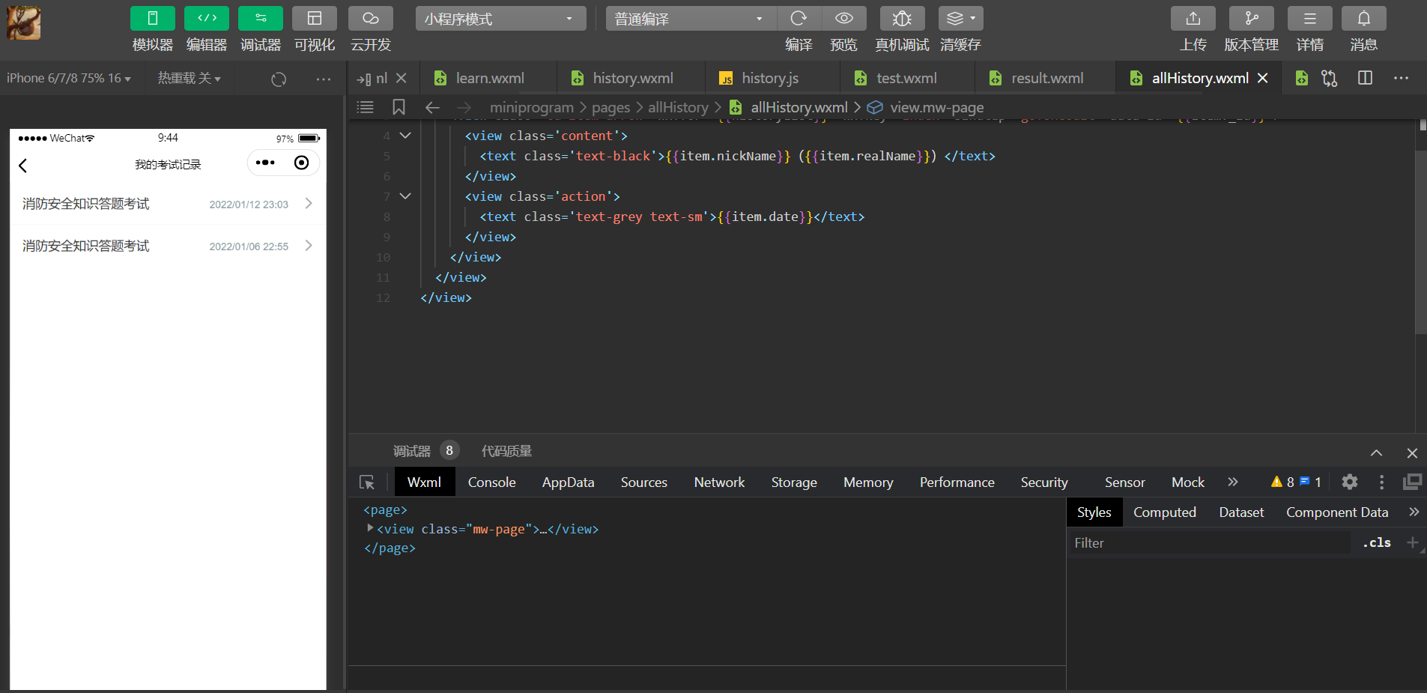Navigate back with left arrow
This screenshot has width=1427, height=693.
[432, 107]
